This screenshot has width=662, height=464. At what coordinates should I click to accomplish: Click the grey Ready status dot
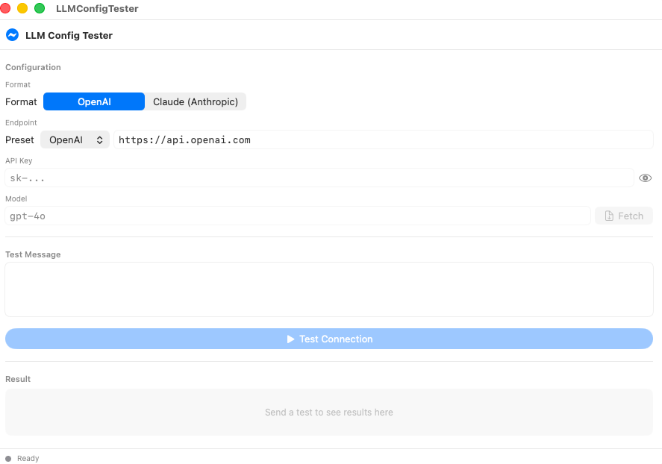[x=8, y=459]
